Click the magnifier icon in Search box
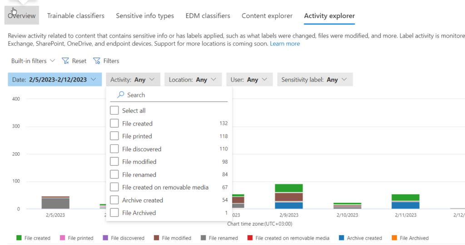The height and width of the screenshot is (245, 465). click(x=121, y=95)
